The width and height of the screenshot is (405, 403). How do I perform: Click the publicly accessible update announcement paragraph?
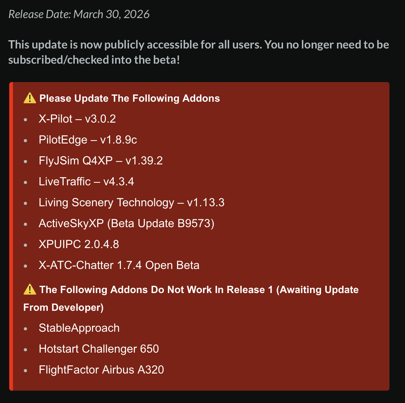[198, 52]
